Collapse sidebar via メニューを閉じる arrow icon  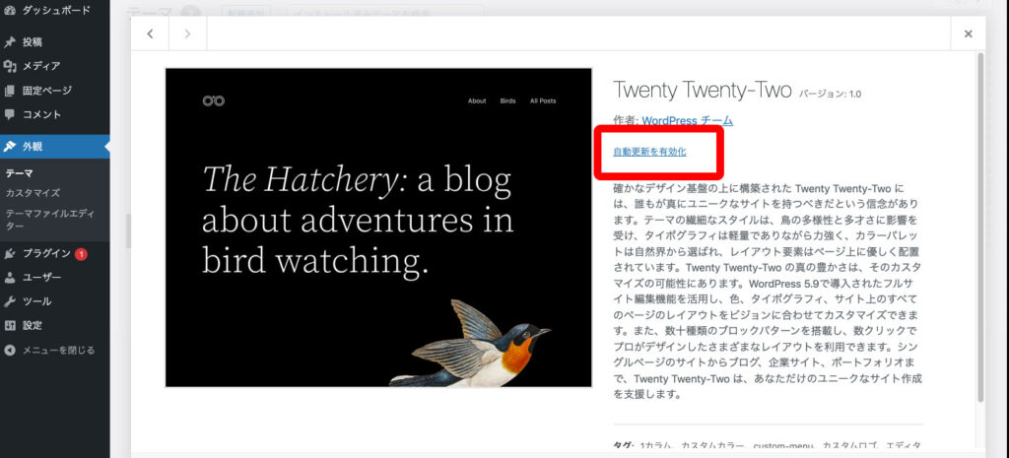click(10, 351)
